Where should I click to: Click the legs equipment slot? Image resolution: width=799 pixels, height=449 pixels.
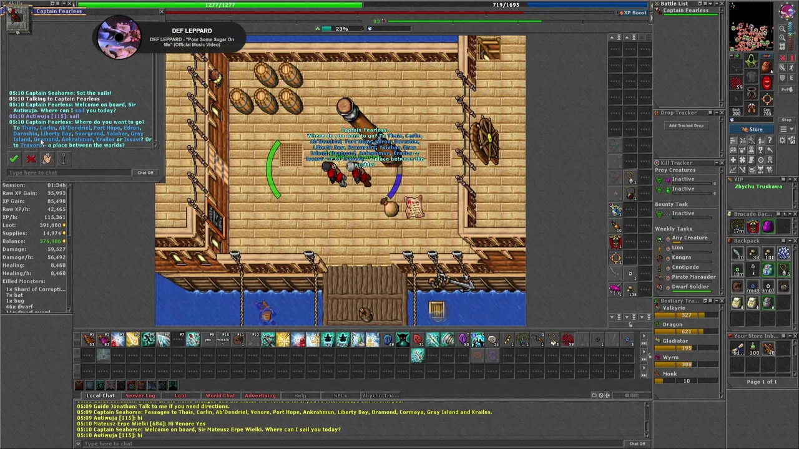(x=751, y=92)
